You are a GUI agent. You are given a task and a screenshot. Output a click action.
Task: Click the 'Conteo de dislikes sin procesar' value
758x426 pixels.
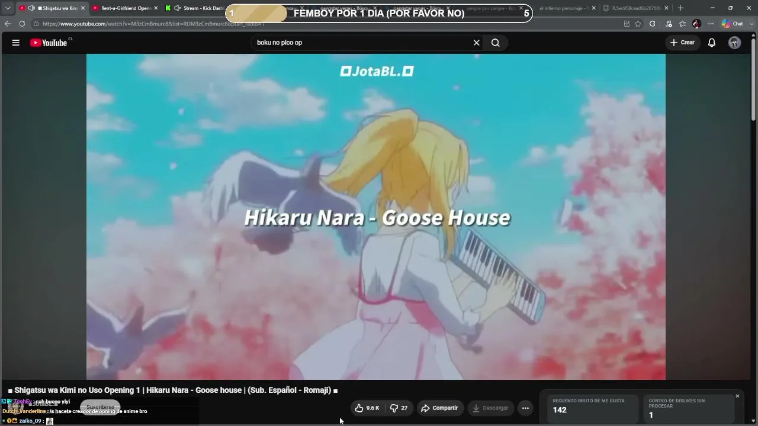point(651,415)
